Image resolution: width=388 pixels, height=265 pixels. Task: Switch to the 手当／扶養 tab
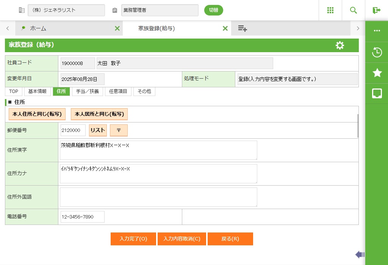(x=87, y=91)
